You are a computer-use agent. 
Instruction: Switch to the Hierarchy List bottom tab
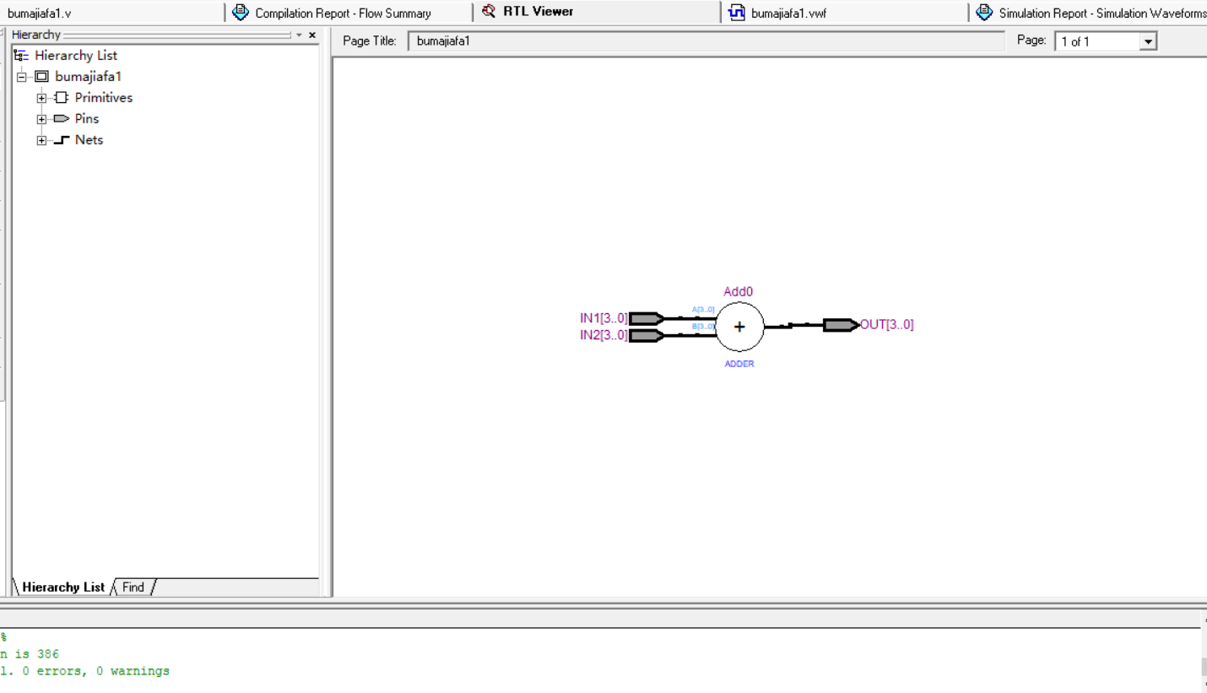pyautogui.click(x=62, y=587)
